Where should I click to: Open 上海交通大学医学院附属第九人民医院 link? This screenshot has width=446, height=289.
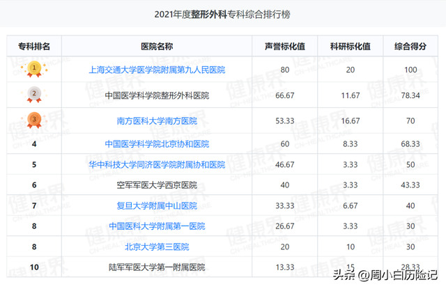point(157,70)
